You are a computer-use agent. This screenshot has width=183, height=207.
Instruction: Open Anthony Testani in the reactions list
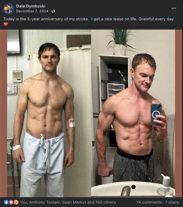44,202
